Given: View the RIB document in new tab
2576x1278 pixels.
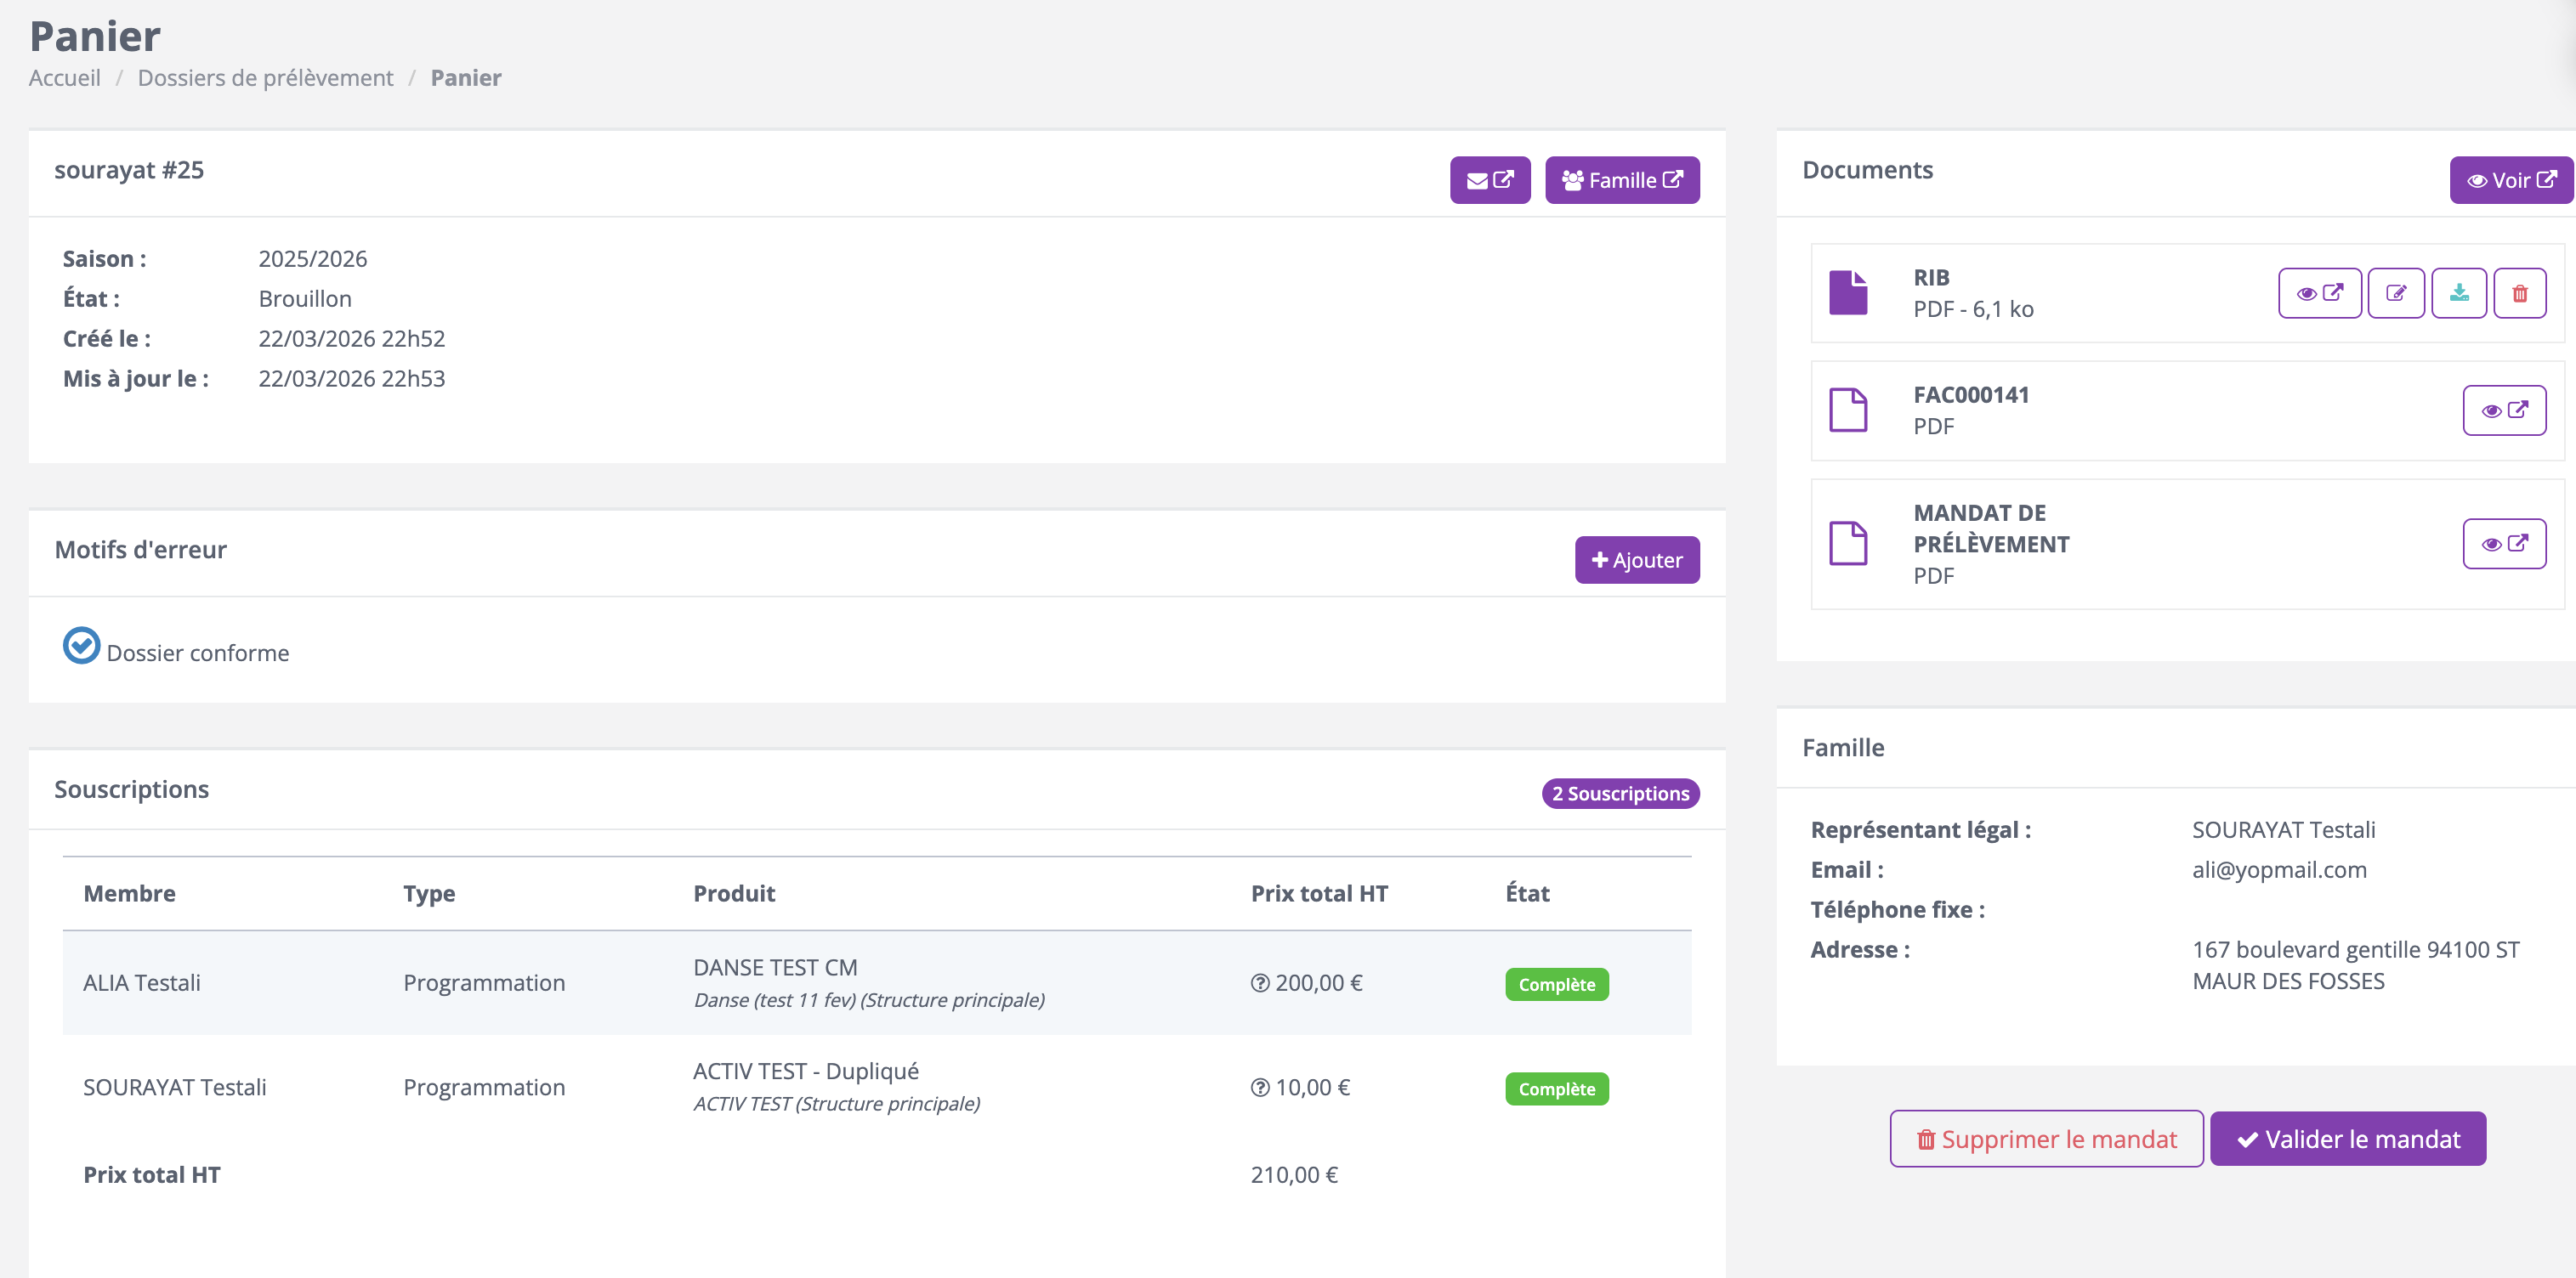Looking at the screenshot, I should 2319,293.
